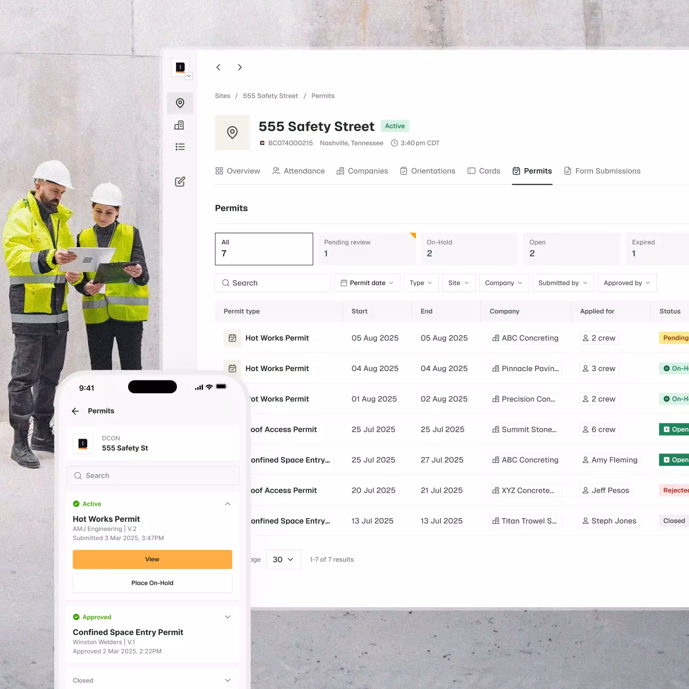Click the Pending status badge

674,338
